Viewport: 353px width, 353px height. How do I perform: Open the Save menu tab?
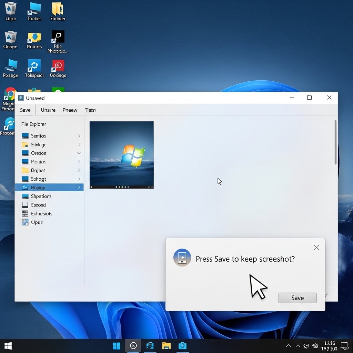tap(25, 110)
